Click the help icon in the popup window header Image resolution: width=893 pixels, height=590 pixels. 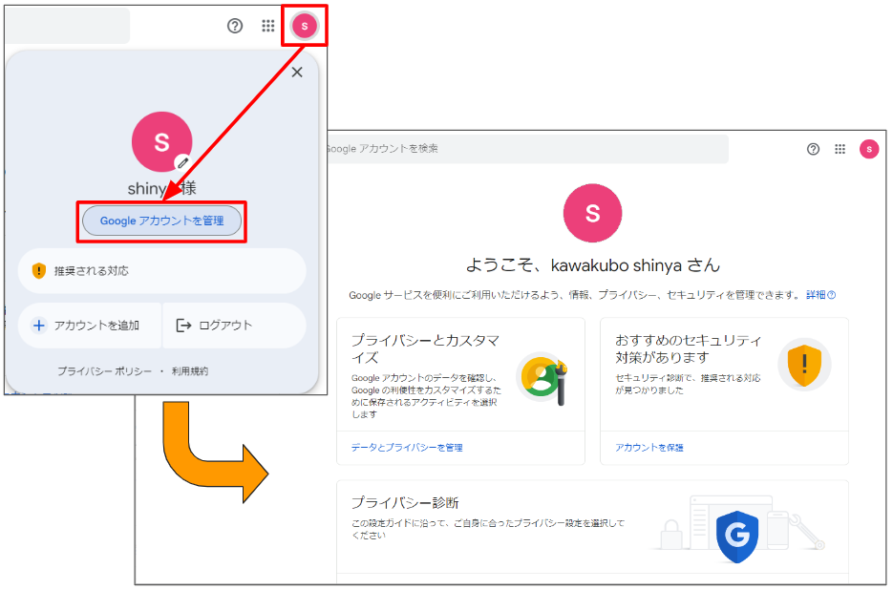[235, 26]
